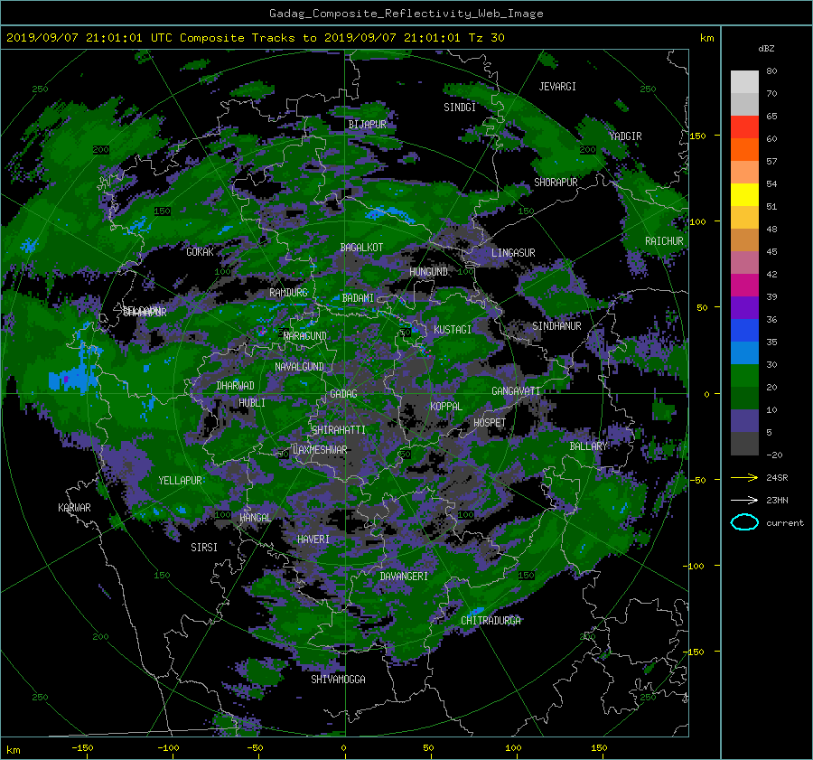Click the LINGASUR city label
This screenshot has width=813, height=760.
point(513,253)
